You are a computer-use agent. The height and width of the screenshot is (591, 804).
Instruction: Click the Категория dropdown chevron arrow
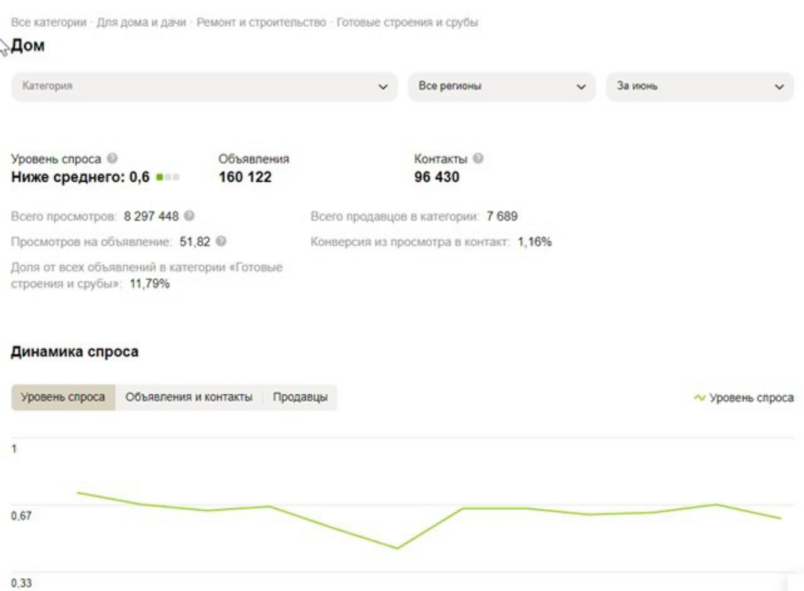coord(383,87)
